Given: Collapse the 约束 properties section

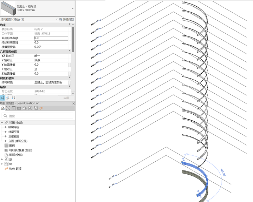Looking at the screenshot, I should pyautogui.click(x=70, y=24).
